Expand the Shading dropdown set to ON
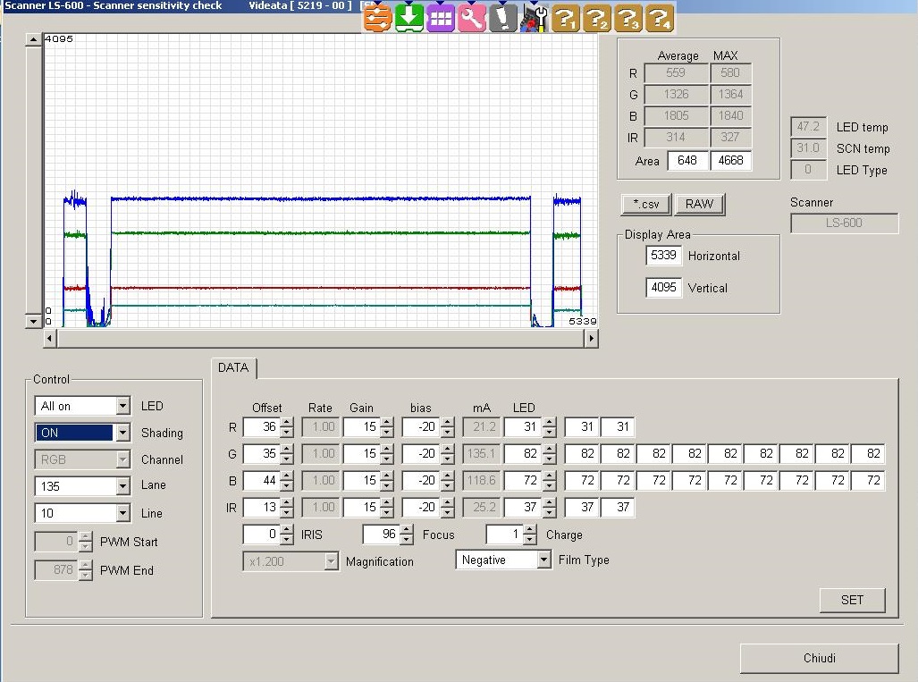The width and height of the screenshot is (918, 682). click(x=122, y=434)
